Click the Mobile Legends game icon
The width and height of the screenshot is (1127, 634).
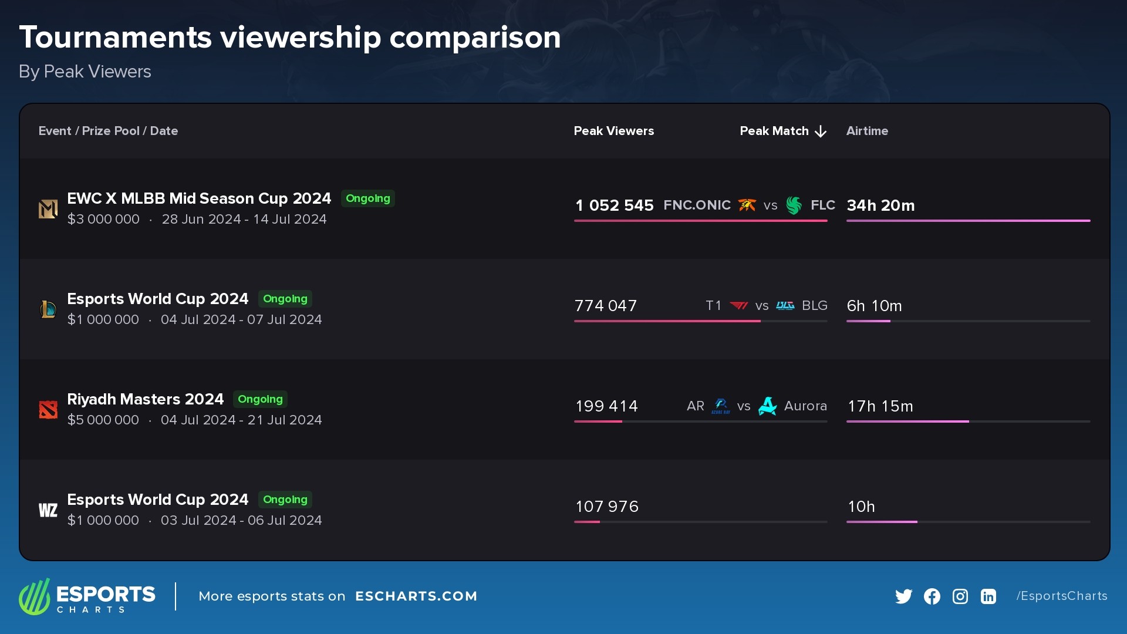(x=48, y=209)
